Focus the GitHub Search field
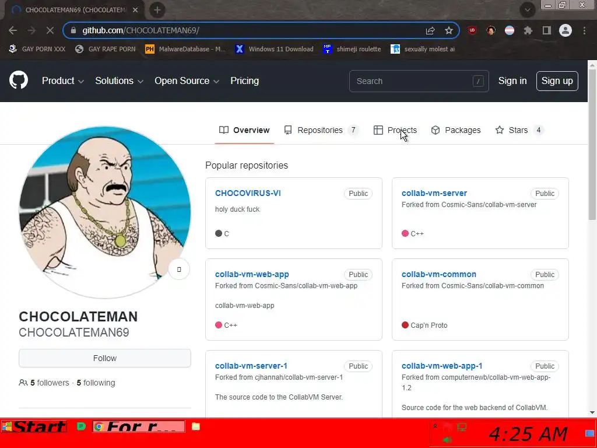The height and width of the screenshot is (448, 597). point(419,81)
